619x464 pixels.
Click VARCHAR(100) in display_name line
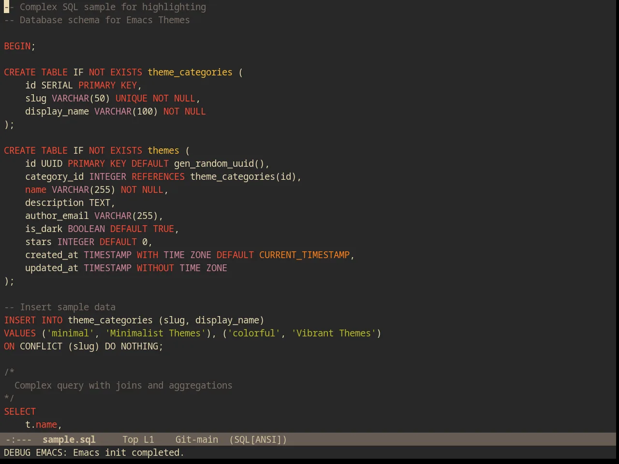pos(126,111)
